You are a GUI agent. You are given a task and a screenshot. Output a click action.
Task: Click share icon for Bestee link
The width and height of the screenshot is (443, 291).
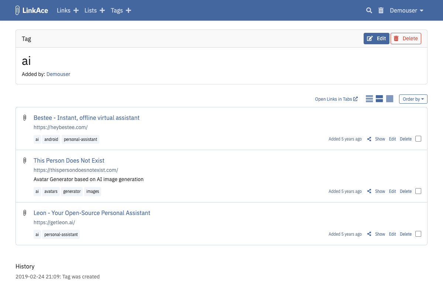point(369,139)
